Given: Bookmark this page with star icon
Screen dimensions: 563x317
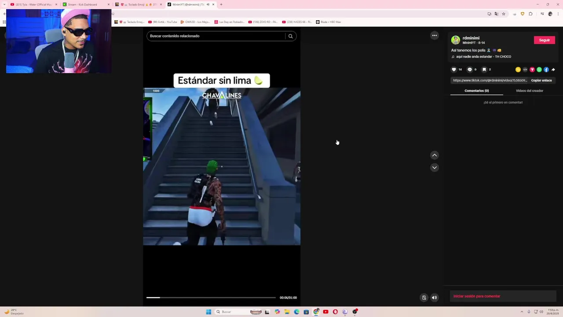Looking at the screenshot, I should click(x=504, y=14).
